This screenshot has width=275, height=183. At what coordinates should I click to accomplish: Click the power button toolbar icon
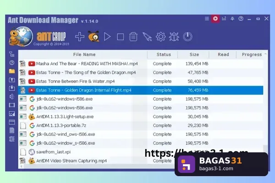(187, 37)
